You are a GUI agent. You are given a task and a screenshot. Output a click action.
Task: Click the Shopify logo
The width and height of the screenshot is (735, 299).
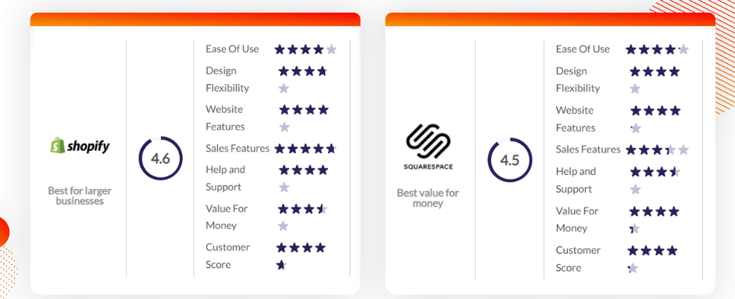[80, 146]
